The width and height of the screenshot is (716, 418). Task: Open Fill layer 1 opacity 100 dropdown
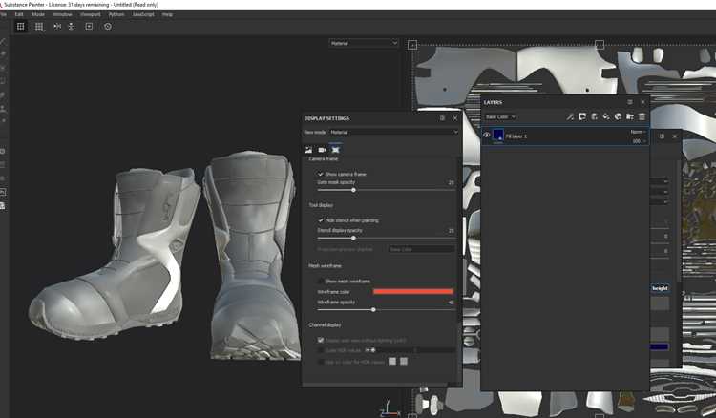(x=639, y=141)
